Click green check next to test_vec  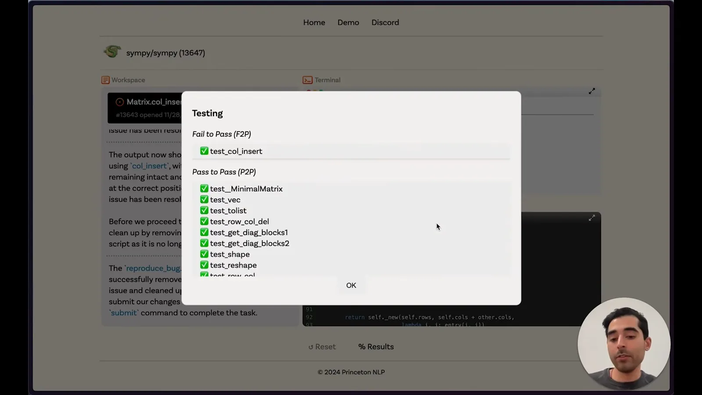pos(204,199)
